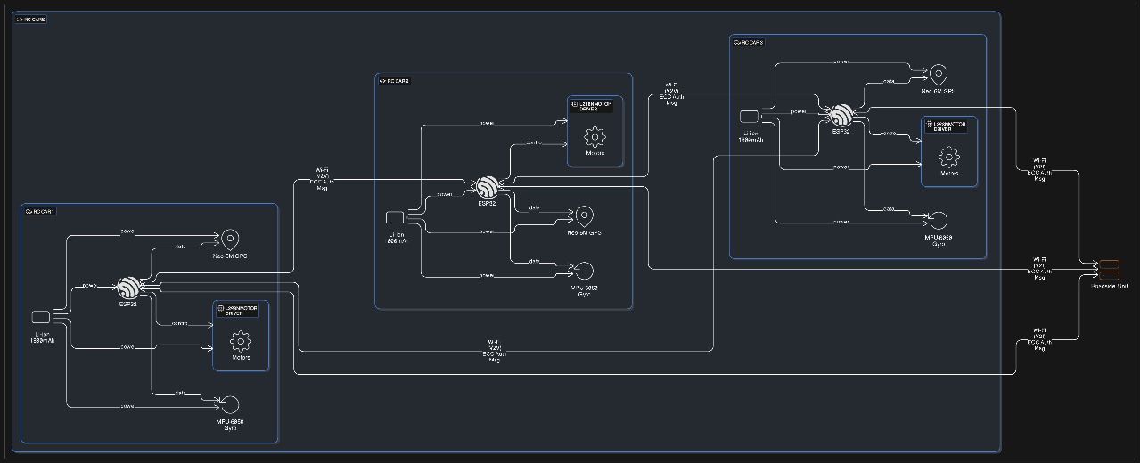Screen dimensions: 1140x463
Task: Select the gyro circle icon in RC Car 2
Action: point(585,271)
